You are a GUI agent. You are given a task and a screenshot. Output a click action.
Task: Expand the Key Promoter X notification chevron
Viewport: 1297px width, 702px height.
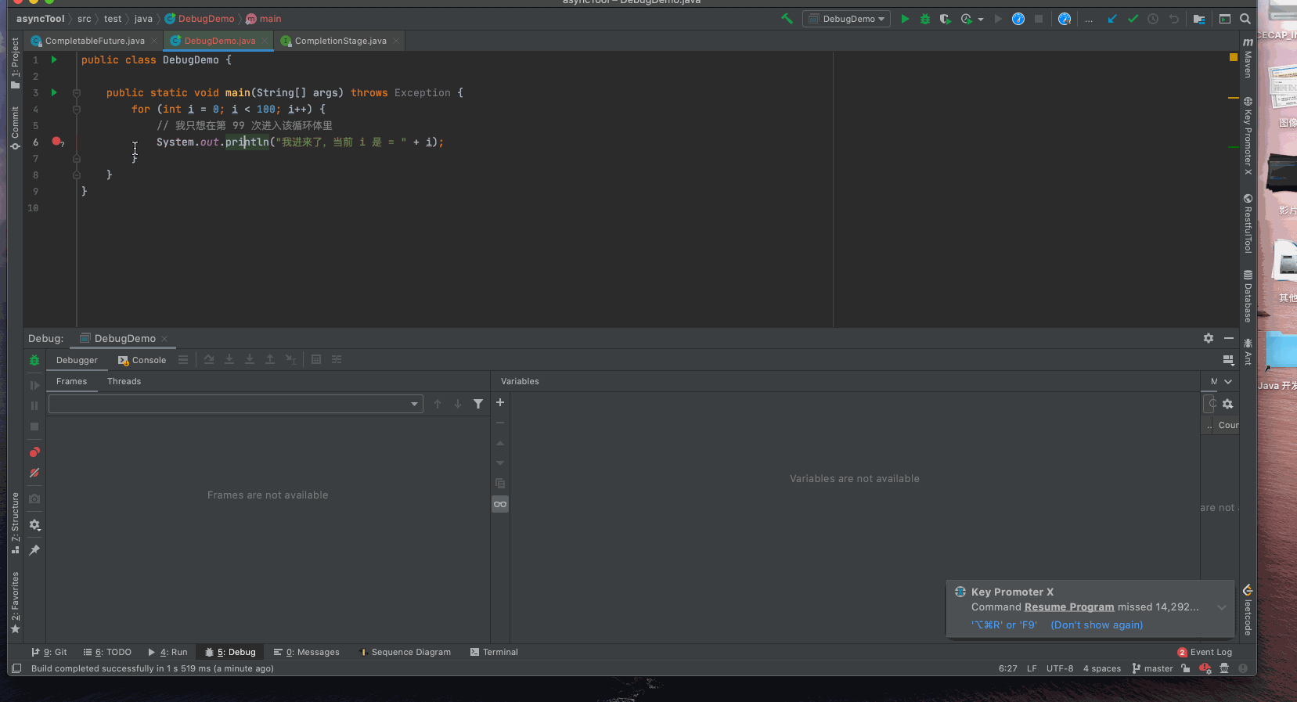1222,607
